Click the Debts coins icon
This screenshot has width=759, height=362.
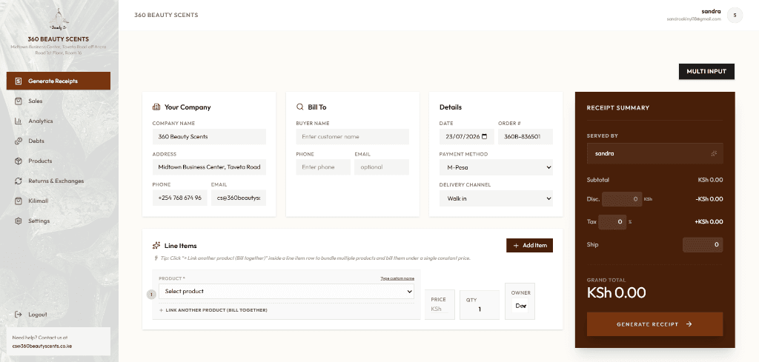[19, 141]
